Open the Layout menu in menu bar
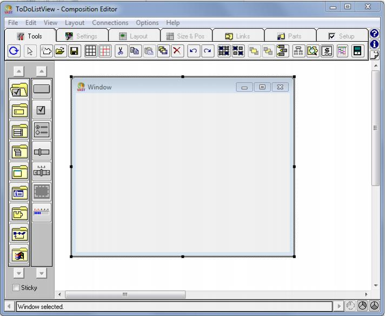This screenshot has width=385, height=316. point(75,23)
